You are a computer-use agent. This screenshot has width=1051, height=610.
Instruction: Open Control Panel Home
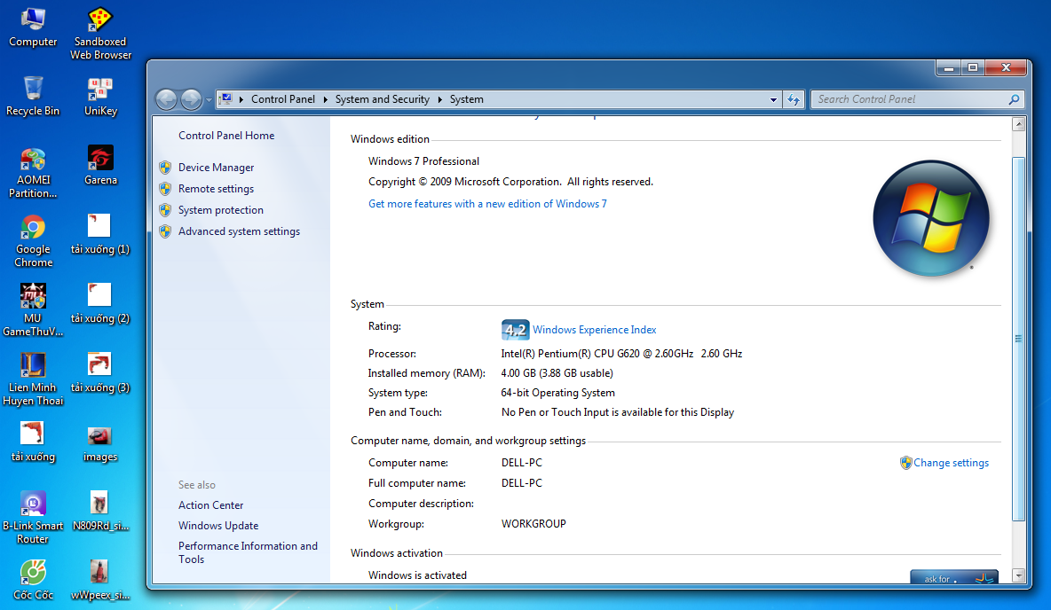tap(225, 136)
